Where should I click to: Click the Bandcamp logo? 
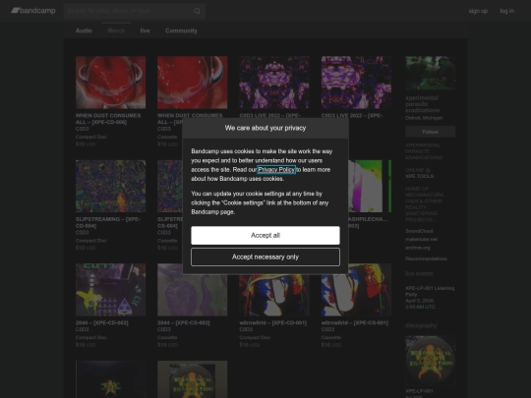pyautogui.click(x=33, y=11)
